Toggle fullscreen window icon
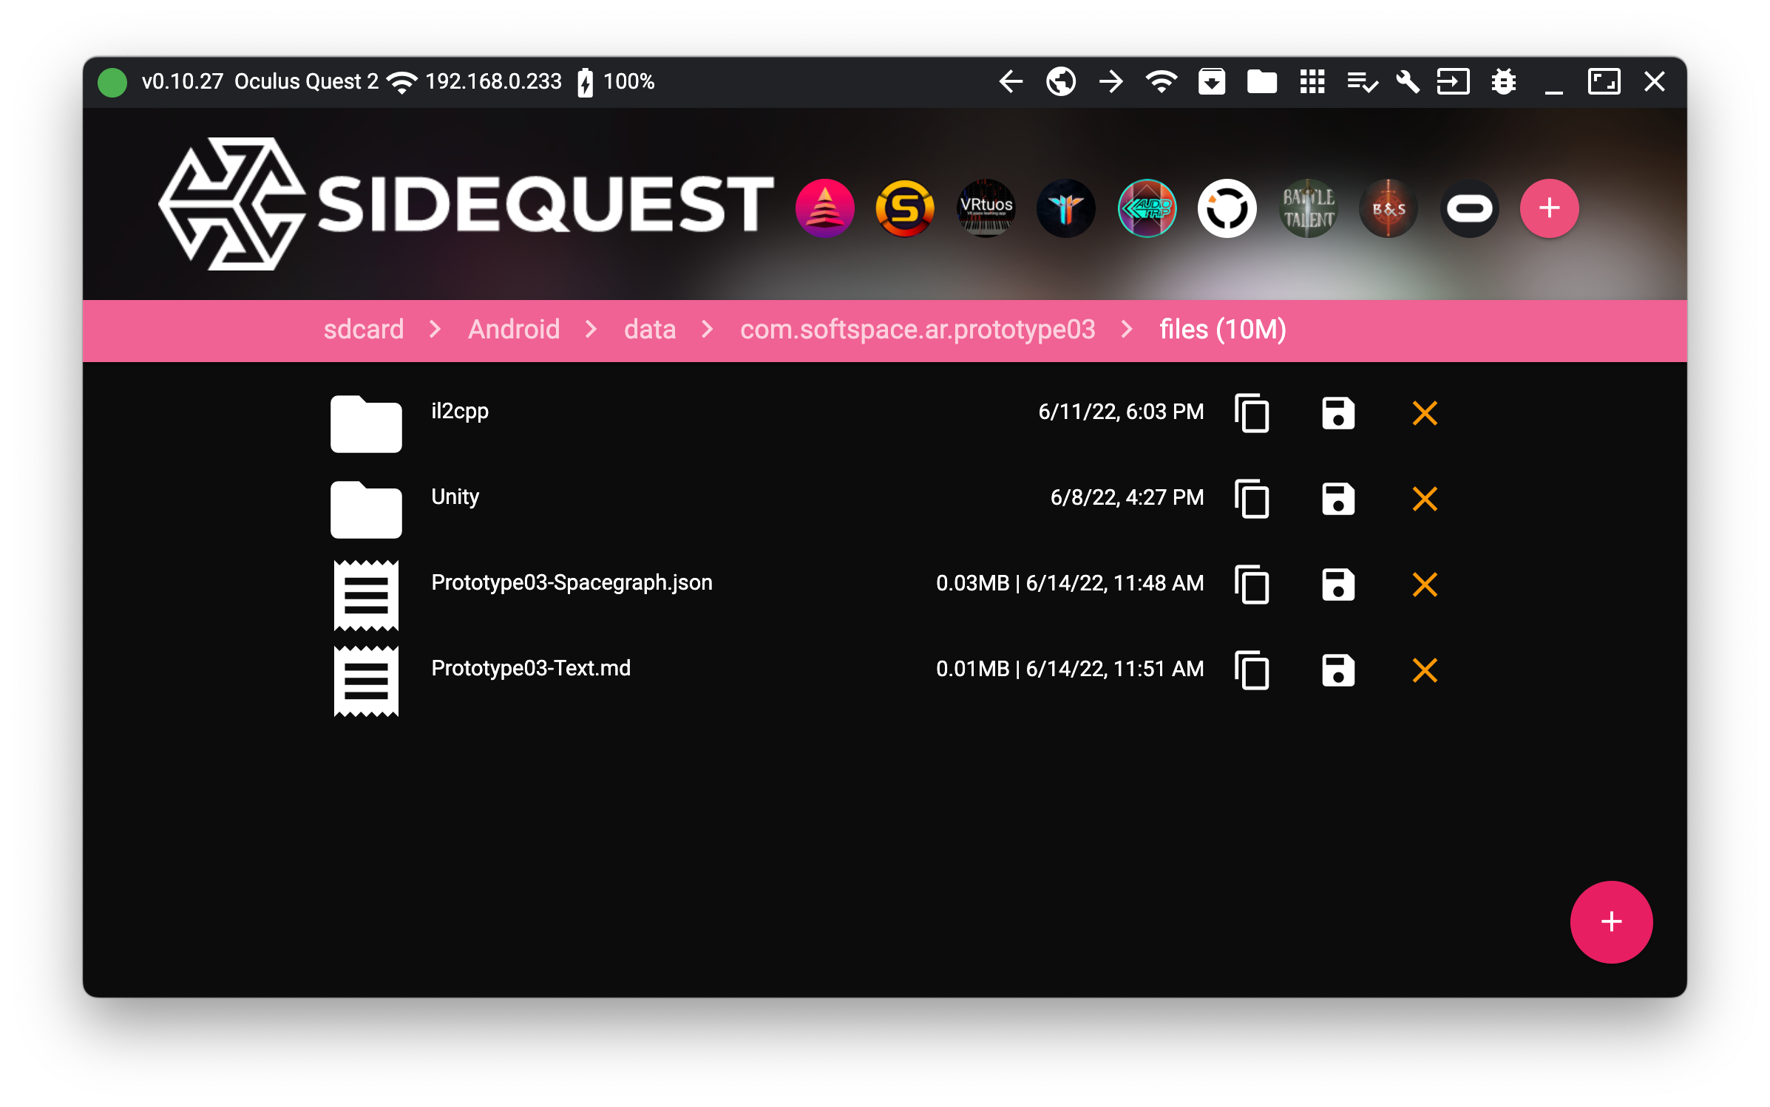Image resolution: width=1770 pixels, height=1107 pixels. pyautogui.click(x=1604, y=81)
